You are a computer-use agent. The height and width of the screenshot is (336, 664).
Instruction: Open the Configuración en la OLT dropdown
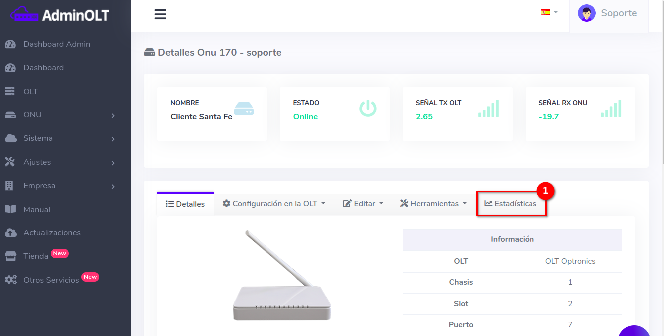click(x=273, y=204)
